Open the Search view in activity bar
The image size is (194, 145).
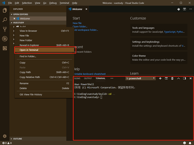point(5,20)
